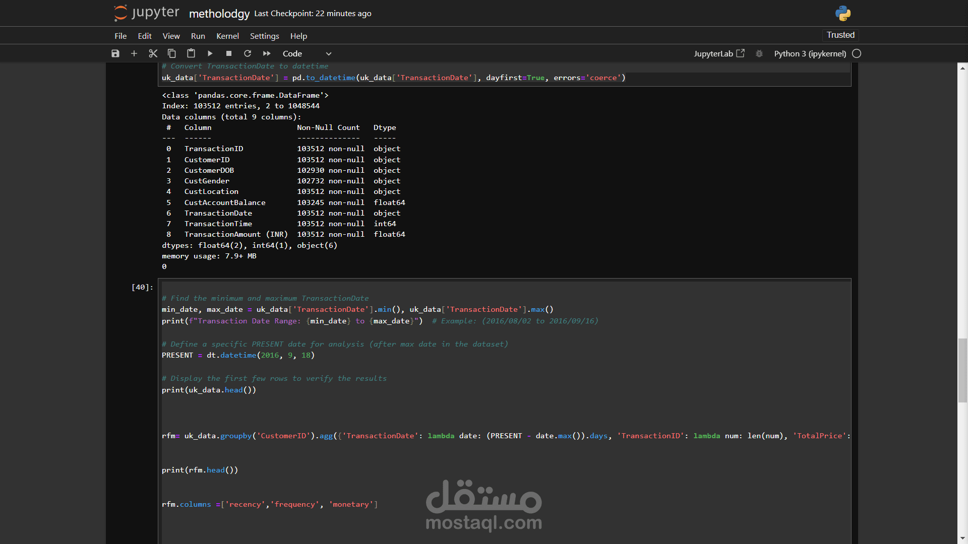Click the Trusted notebook button
Screen dimensions: 968x544
840,35
